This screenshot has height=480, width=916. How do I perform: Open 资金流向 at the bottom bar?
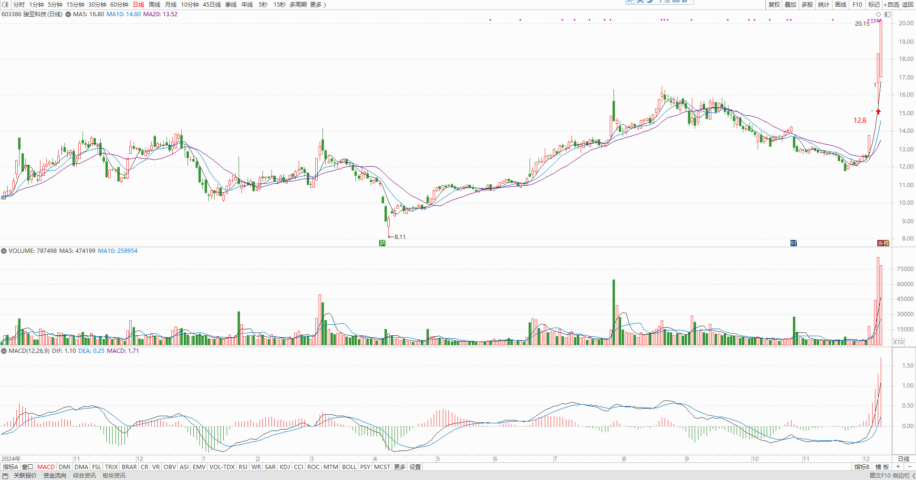coord(55,475)
